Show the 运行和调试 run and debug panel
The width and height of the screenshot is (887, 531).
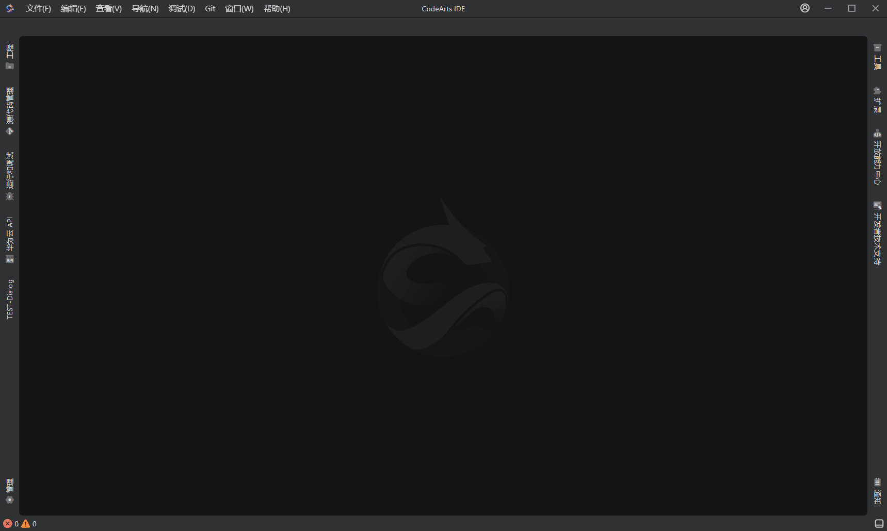coord(10,176)
